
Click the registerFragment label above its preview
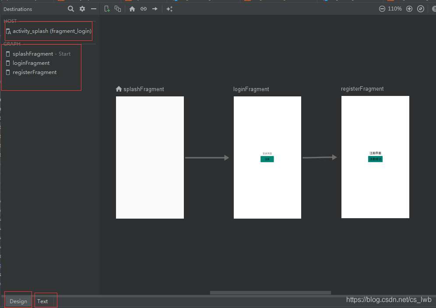[362, 89]
